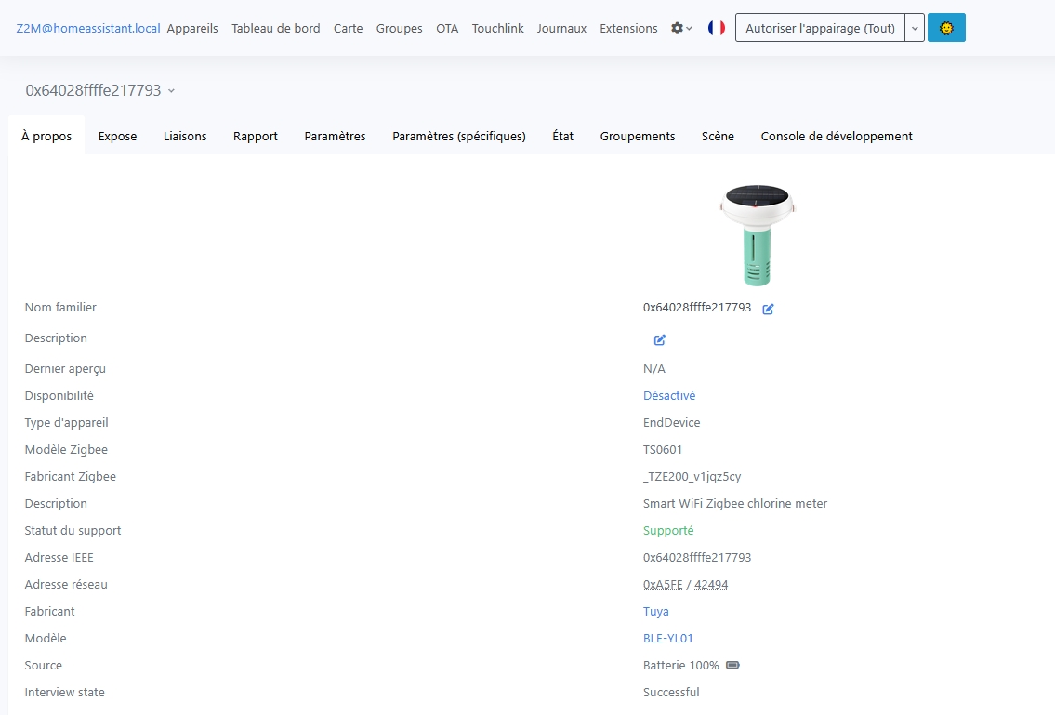Open the Paramètres (spécifiques) tab
The image size is (1055, 715).
click(x=459, y=136)
